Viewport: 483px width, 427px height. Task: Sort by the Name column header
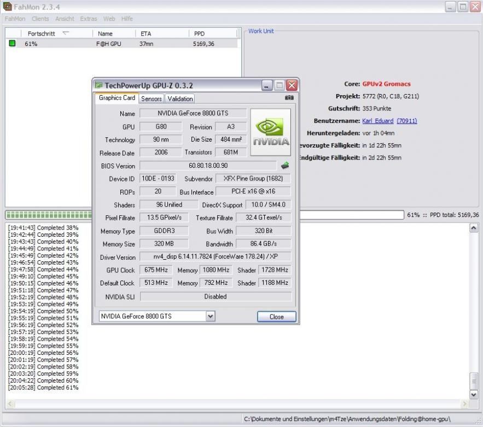click(x=114, y=33)
